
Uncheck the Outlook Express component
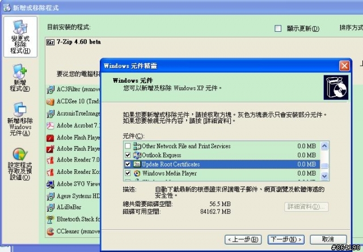(128, 155)
